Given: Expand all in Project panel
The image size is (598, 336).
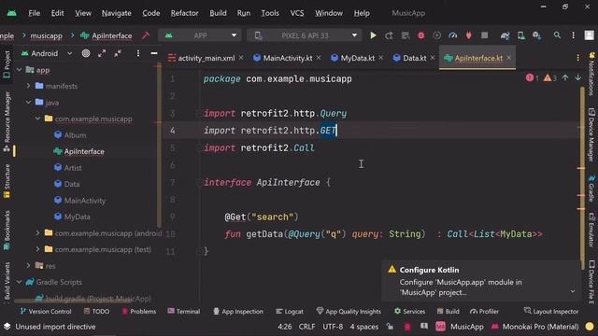Looking at the screenshot, I should pyautogui.click(x=102, y=53).
